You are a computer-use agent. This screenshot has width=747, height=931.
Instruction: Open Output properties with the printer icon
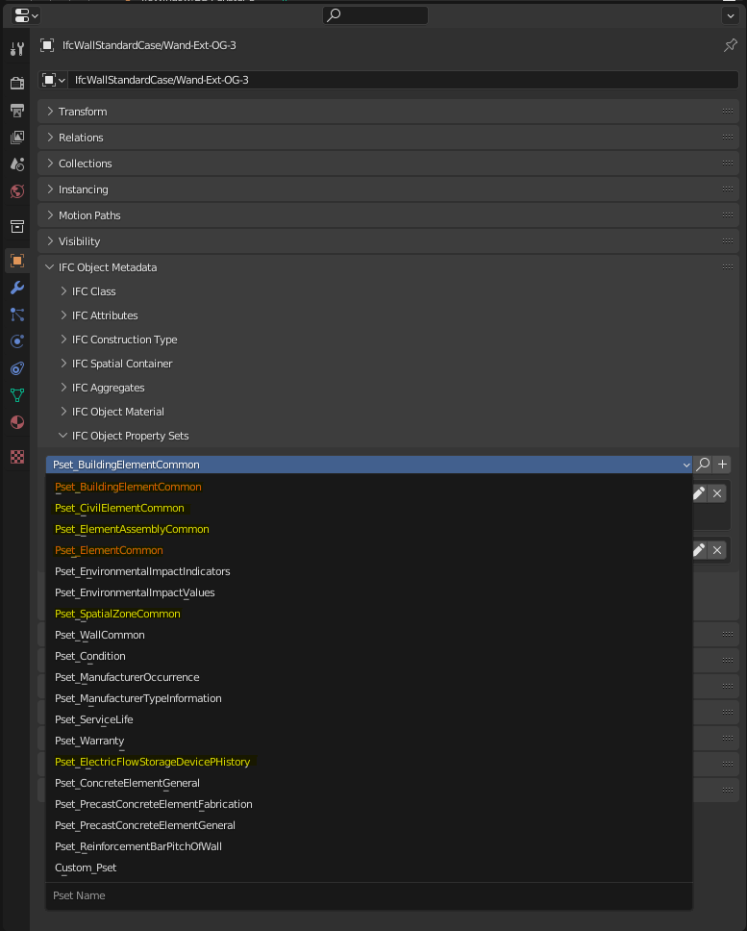tap(16, 110)
